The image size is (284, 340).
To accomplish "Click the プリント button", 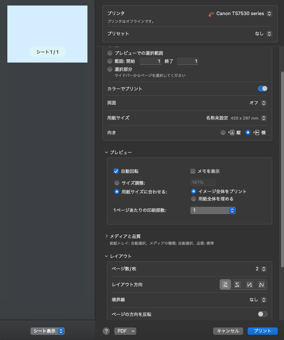I will [x=263, y=331].
